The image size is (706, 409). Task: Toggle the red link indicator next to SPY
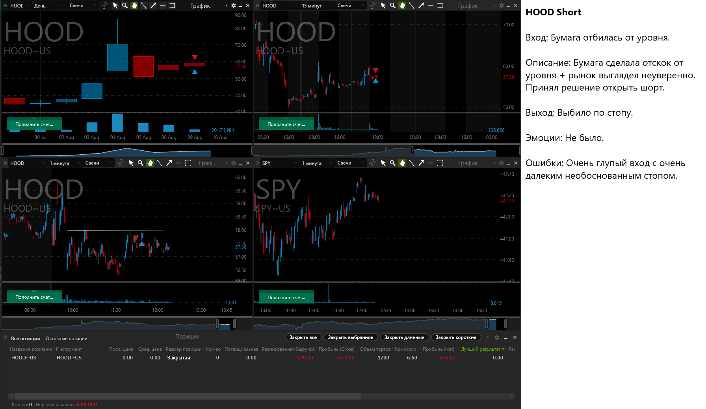pyautogui.click(x=258, y=163)
